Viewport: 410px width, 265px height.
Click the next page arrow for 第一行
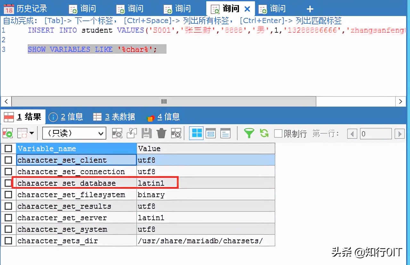400,133
